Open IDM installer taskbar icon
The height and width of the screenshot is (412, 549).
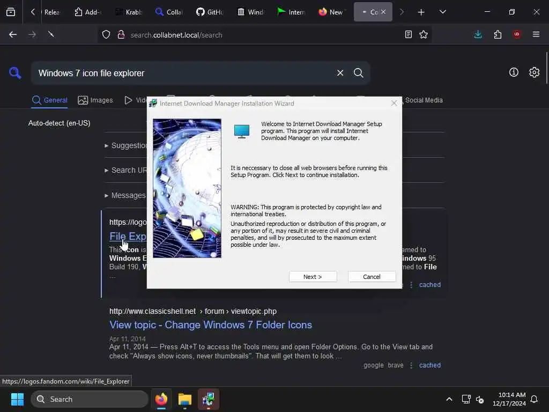click(x=209, y=399)
